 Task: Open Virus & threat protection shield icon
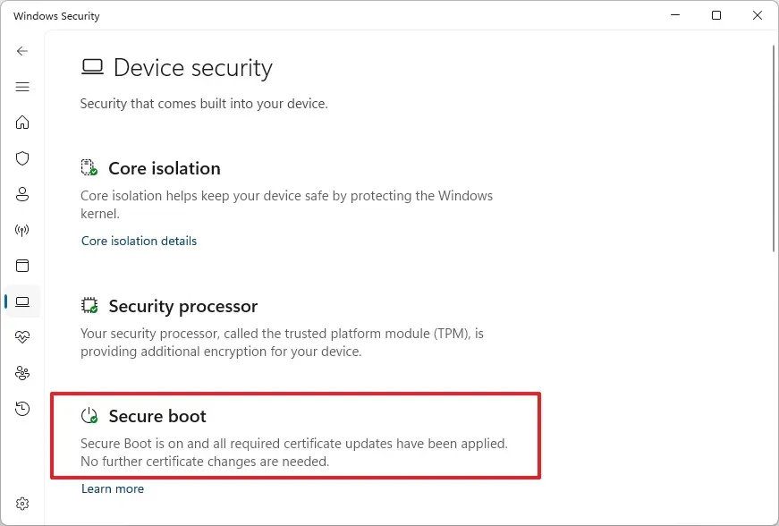21,158
